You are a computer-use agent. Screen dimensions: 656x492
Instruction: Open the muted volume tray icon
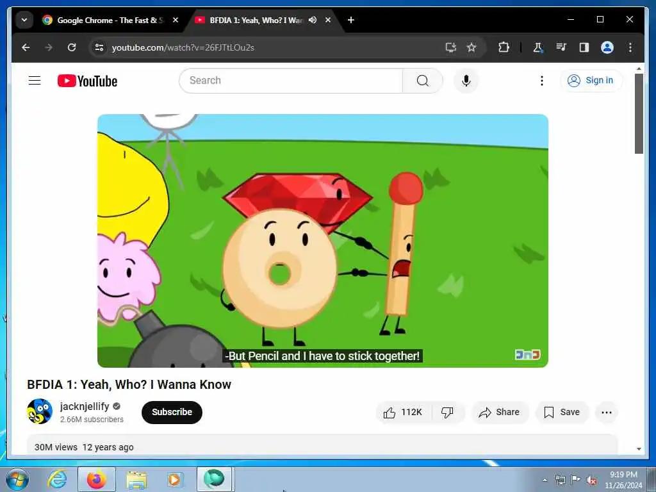591,480
